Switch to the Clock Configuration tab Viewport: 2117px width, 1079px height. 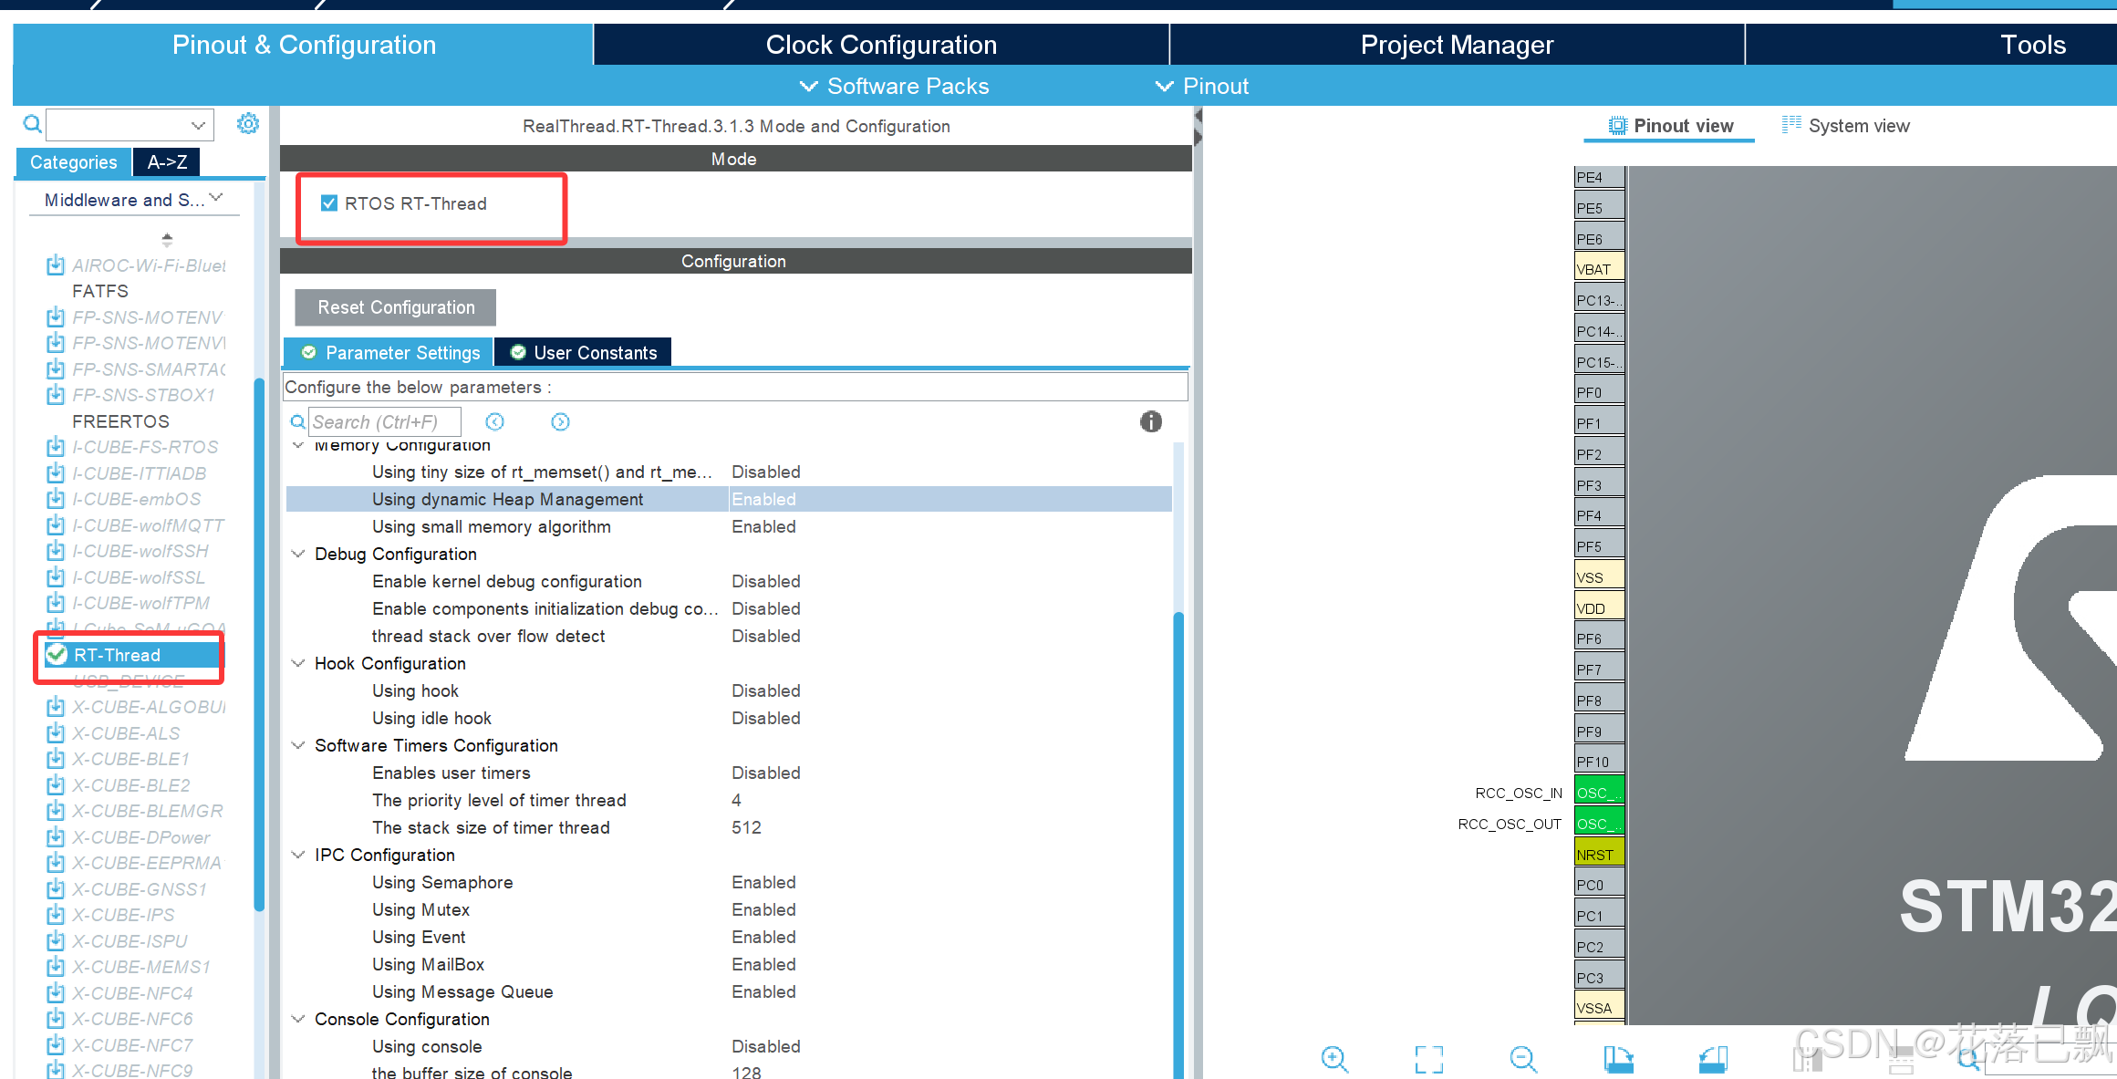point(880,45)
